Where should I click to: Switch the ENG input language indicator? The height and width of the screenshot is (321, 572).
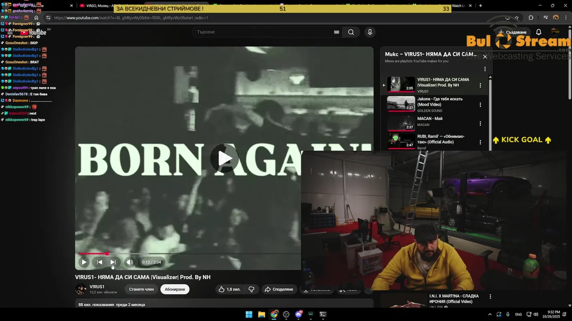(518, 314)
